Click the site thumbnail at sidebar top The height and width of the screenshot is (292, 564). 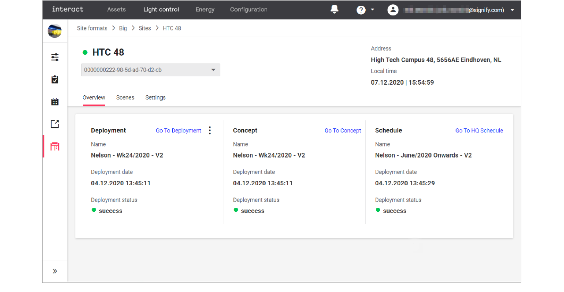coord(54,31)
